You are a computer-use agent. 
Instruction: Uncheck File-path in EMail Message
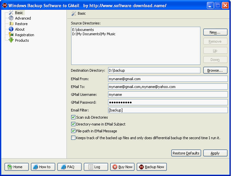(73, 131)
